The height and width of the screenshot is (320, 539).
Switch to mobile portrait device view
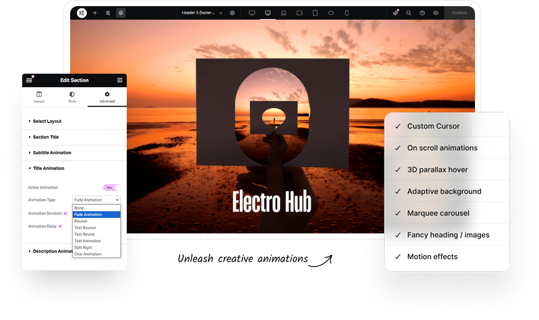346,13
